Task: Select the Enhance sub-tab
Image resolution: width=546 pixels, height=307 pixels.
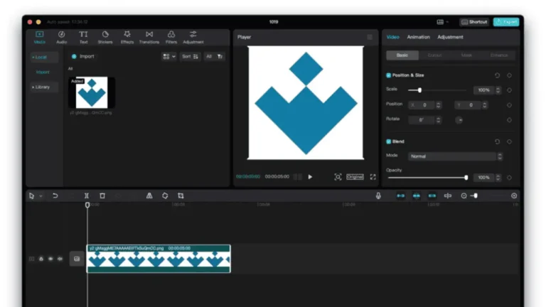Action: 499,55
